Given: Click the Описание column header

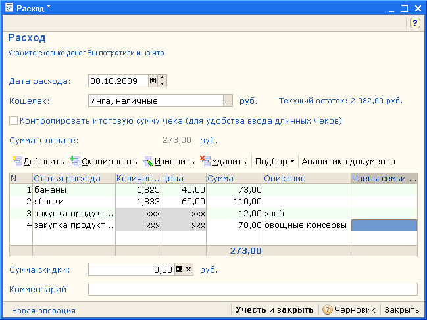Looking at the screenshot, I should (307, 178).
